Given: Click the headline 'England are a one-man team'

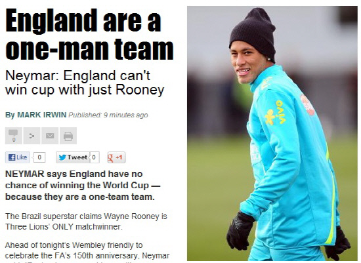Looking at the screenshot, I should [89, 34].
